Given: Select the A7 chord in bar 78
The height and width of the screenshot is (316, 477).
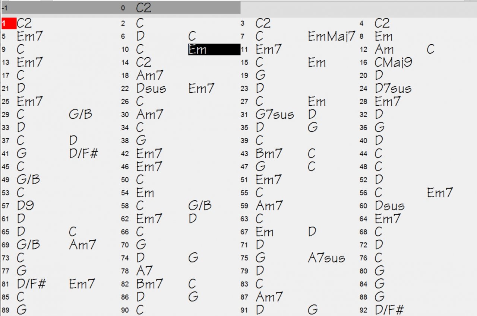Looking at the screenshot, I should pos(144,271).
